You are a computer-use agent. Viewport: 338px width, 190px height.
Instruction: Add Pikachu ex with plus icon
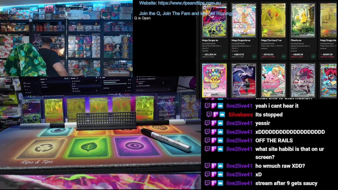[x=313, y=56]
